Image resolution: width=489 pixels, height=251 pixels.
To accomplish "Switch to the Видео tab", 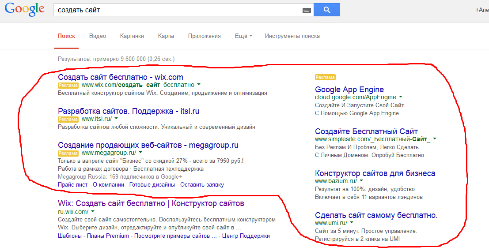I will (97, 36).
